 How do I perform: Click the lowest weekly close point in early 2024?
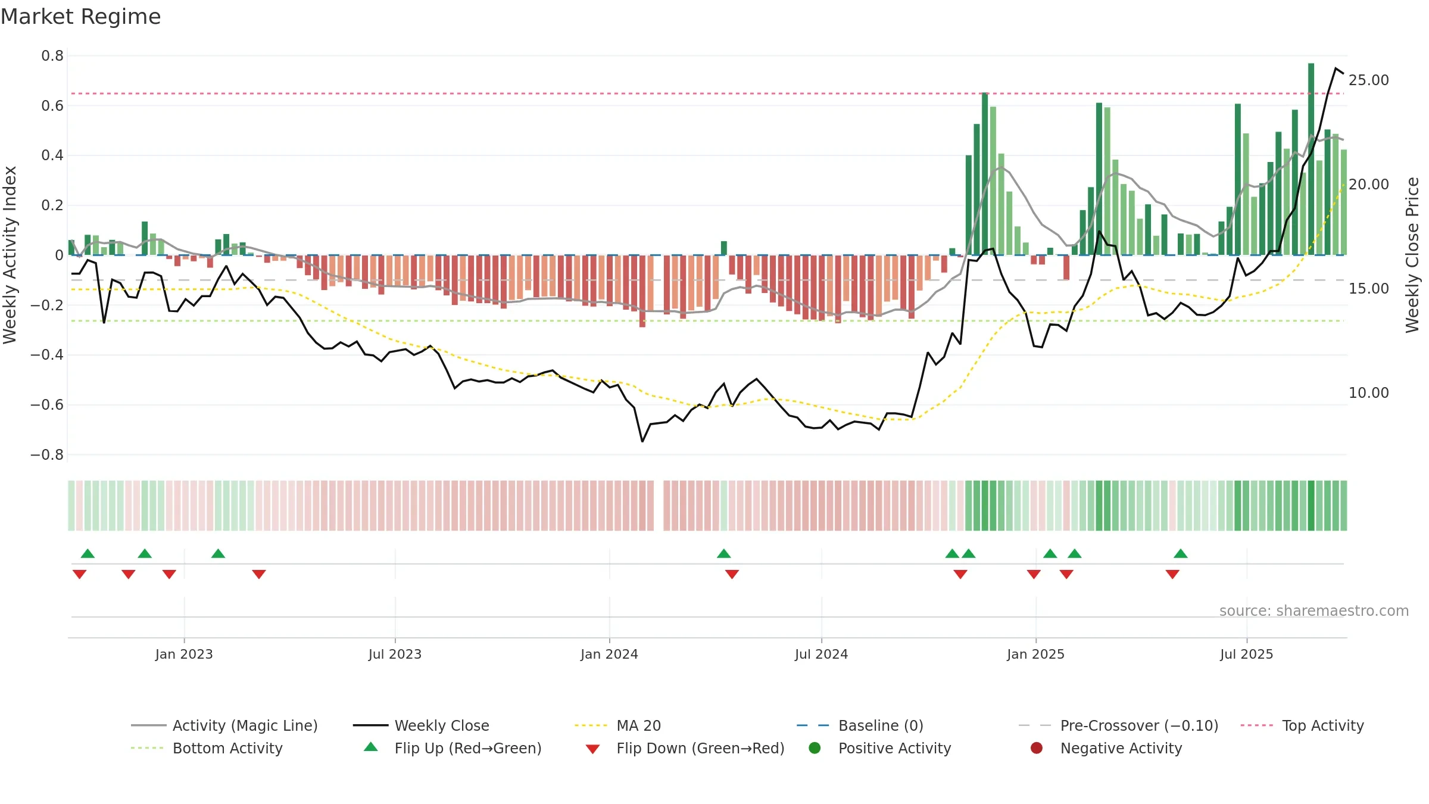[642, 441]
